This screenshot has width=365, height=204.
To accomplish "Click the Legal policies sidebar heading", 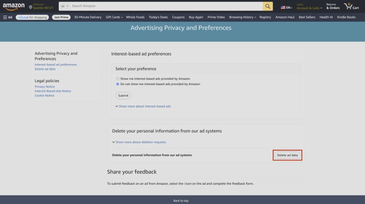I will click(47, 81).
